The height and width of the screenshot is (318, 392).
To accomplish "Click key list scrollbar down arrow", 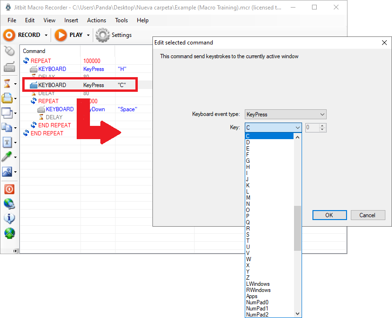I will [x=297, y=313].
